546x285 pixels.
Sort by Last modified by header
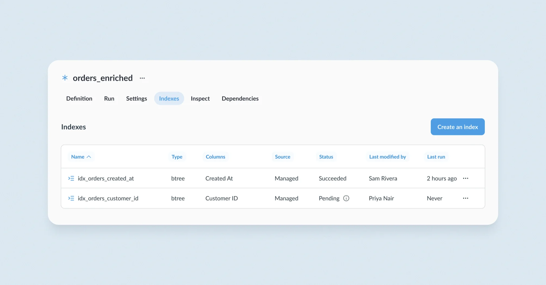click(x=387, y=157)
